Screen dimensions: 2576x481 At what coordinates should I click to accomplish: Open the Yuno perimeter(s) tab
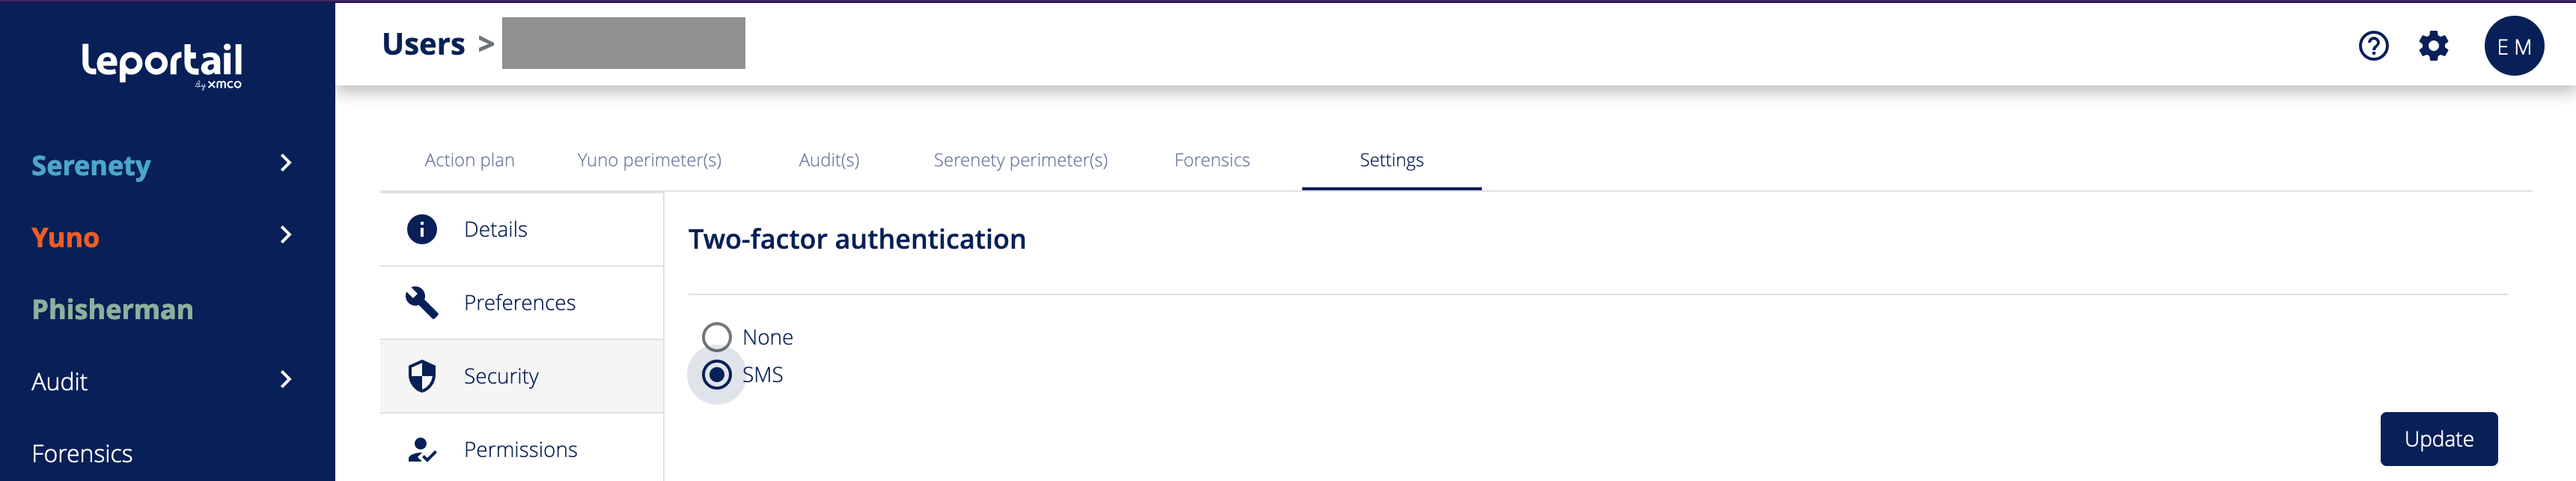[x=649, y=160]
